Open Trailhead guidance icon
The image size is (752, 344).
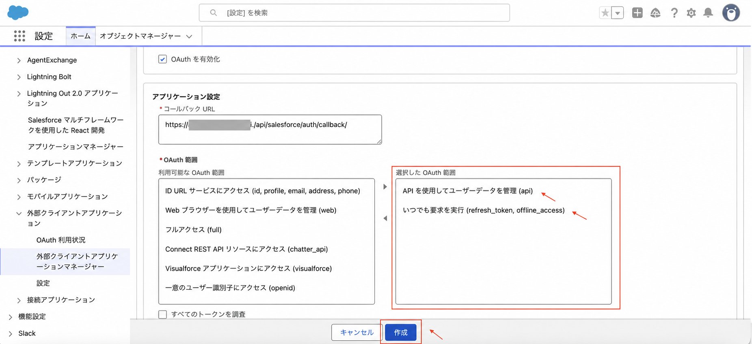click(x=655, y=13)
